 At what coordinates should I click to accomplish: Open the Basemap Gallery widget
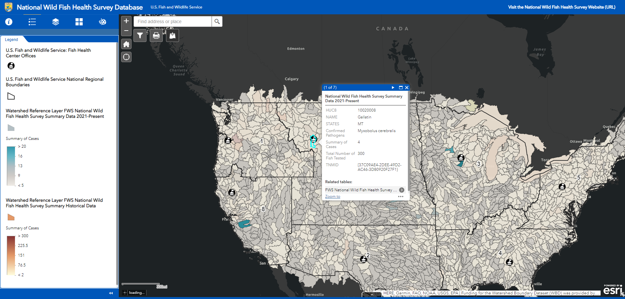pos(79,22)
